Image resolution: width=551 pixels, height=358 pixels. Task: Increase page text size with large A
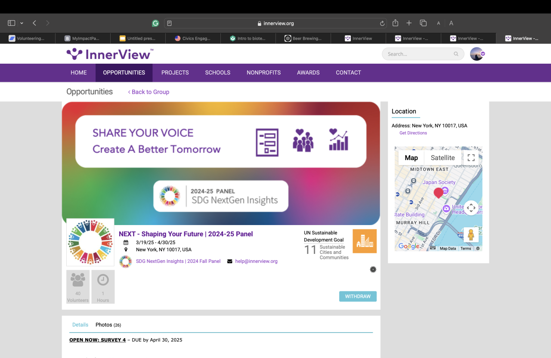451,23
